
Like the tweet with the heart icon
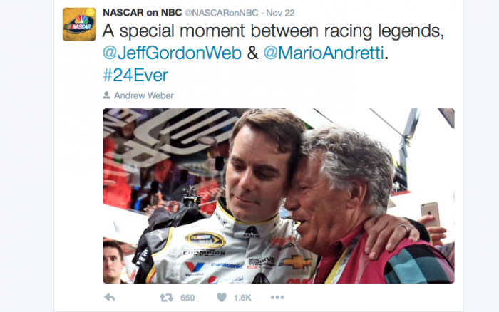coord(222,298)
